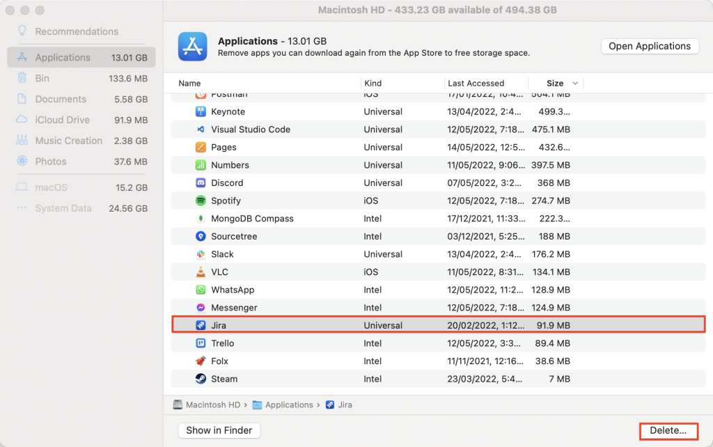Click the Jira icon in the list row
Image resolution: width=713 pixels, height=447 pixels.
[x=201, y=325]
